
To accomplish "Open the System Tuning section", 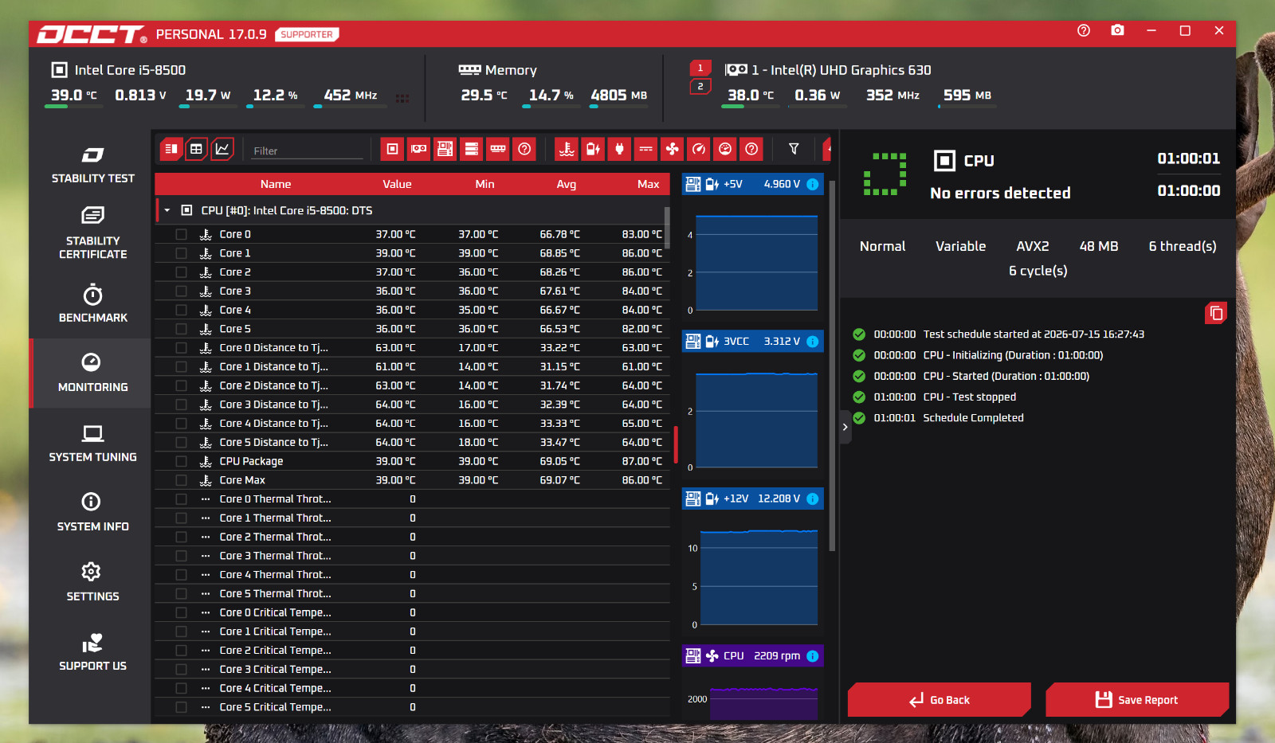I will 92,444.
